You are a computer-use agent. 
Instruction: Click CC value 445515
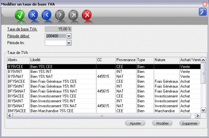pyautogui.click(x=103, y=77)
